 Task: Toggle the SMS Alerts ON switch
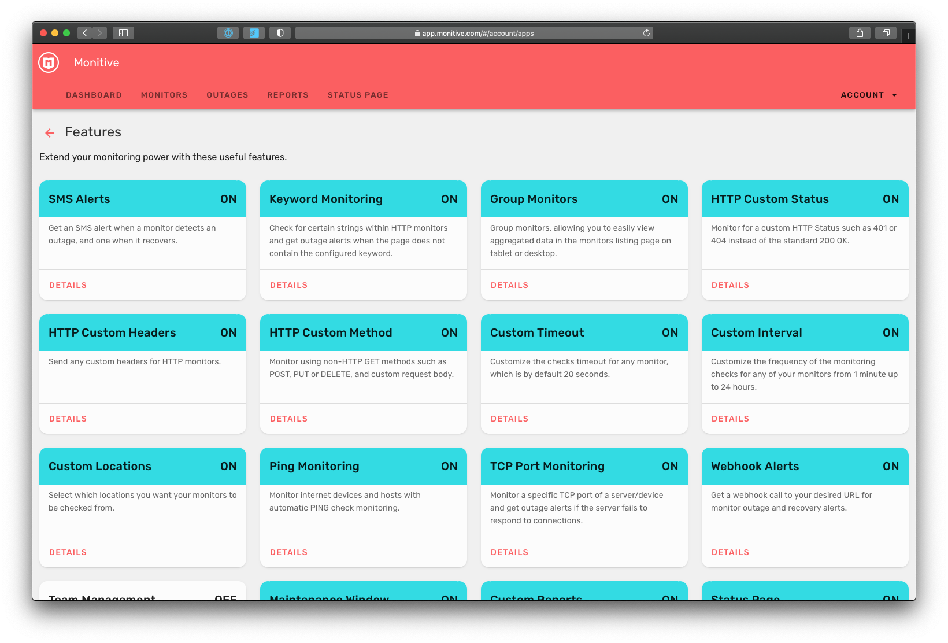(228, 199)
